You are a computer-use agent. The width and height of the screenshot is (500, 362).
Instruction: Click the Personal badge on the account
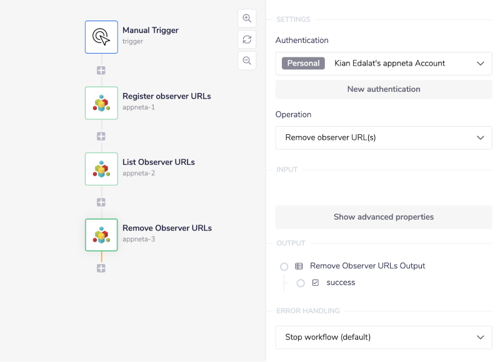pos(302,63)
